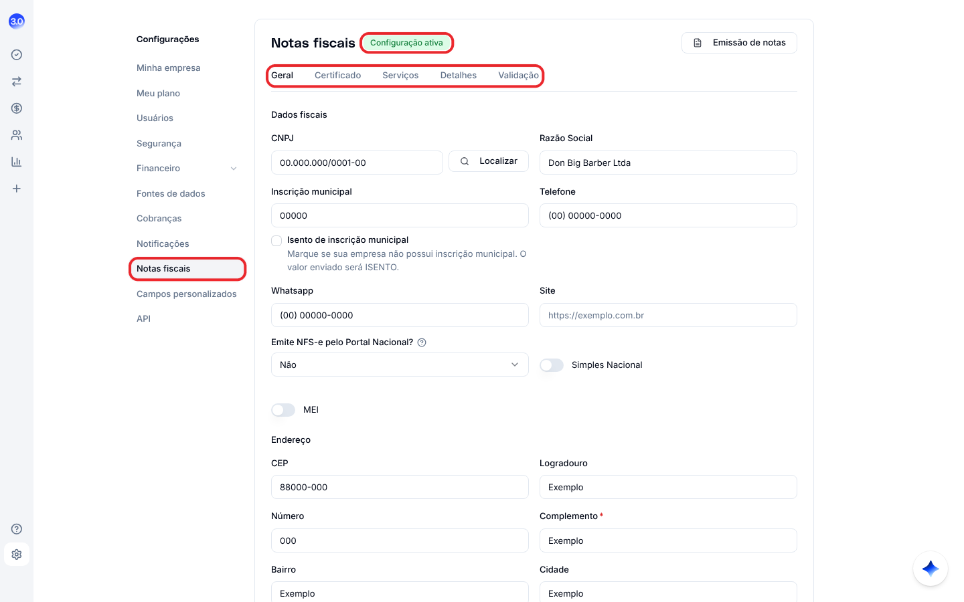Enable the Simples Nacional toggle
Screen dimensions: 964x602
[x=552, y=365]
